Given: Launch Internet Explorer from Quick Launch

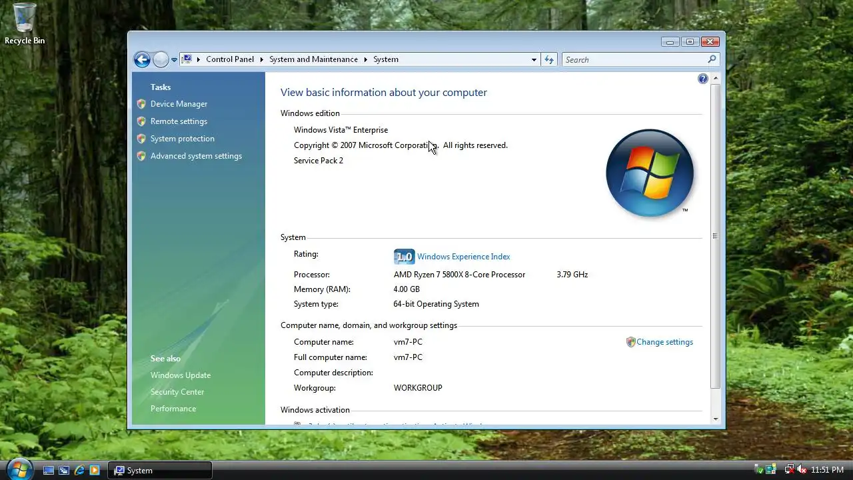Looking at the screenshot, I should point(79,470).
